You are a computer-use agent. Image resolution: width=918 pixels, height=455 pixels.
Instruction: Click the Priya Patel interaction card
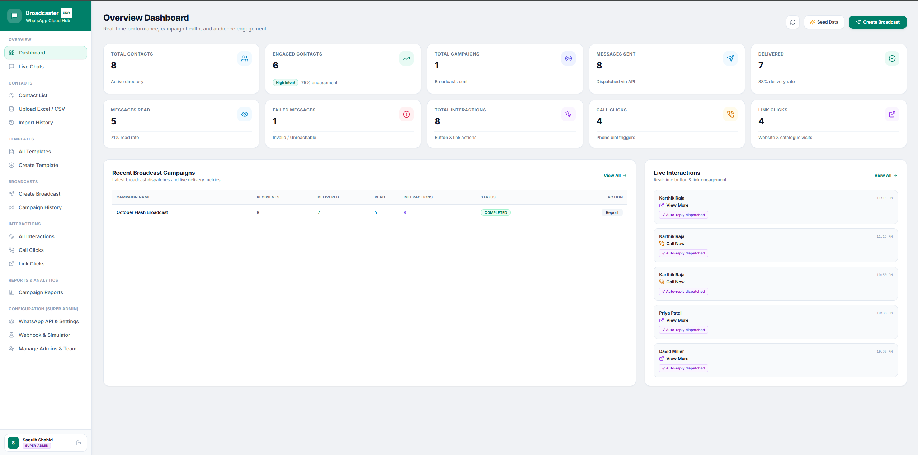click(x=776, y=322)
